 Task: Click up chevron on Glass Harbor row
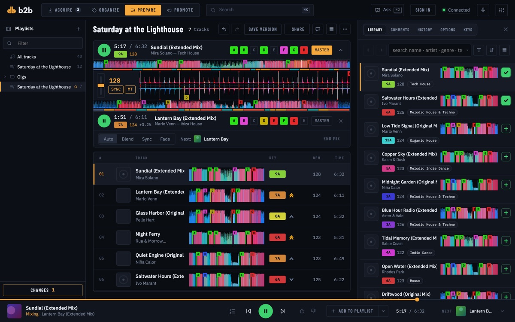click(x=291, y=216)
